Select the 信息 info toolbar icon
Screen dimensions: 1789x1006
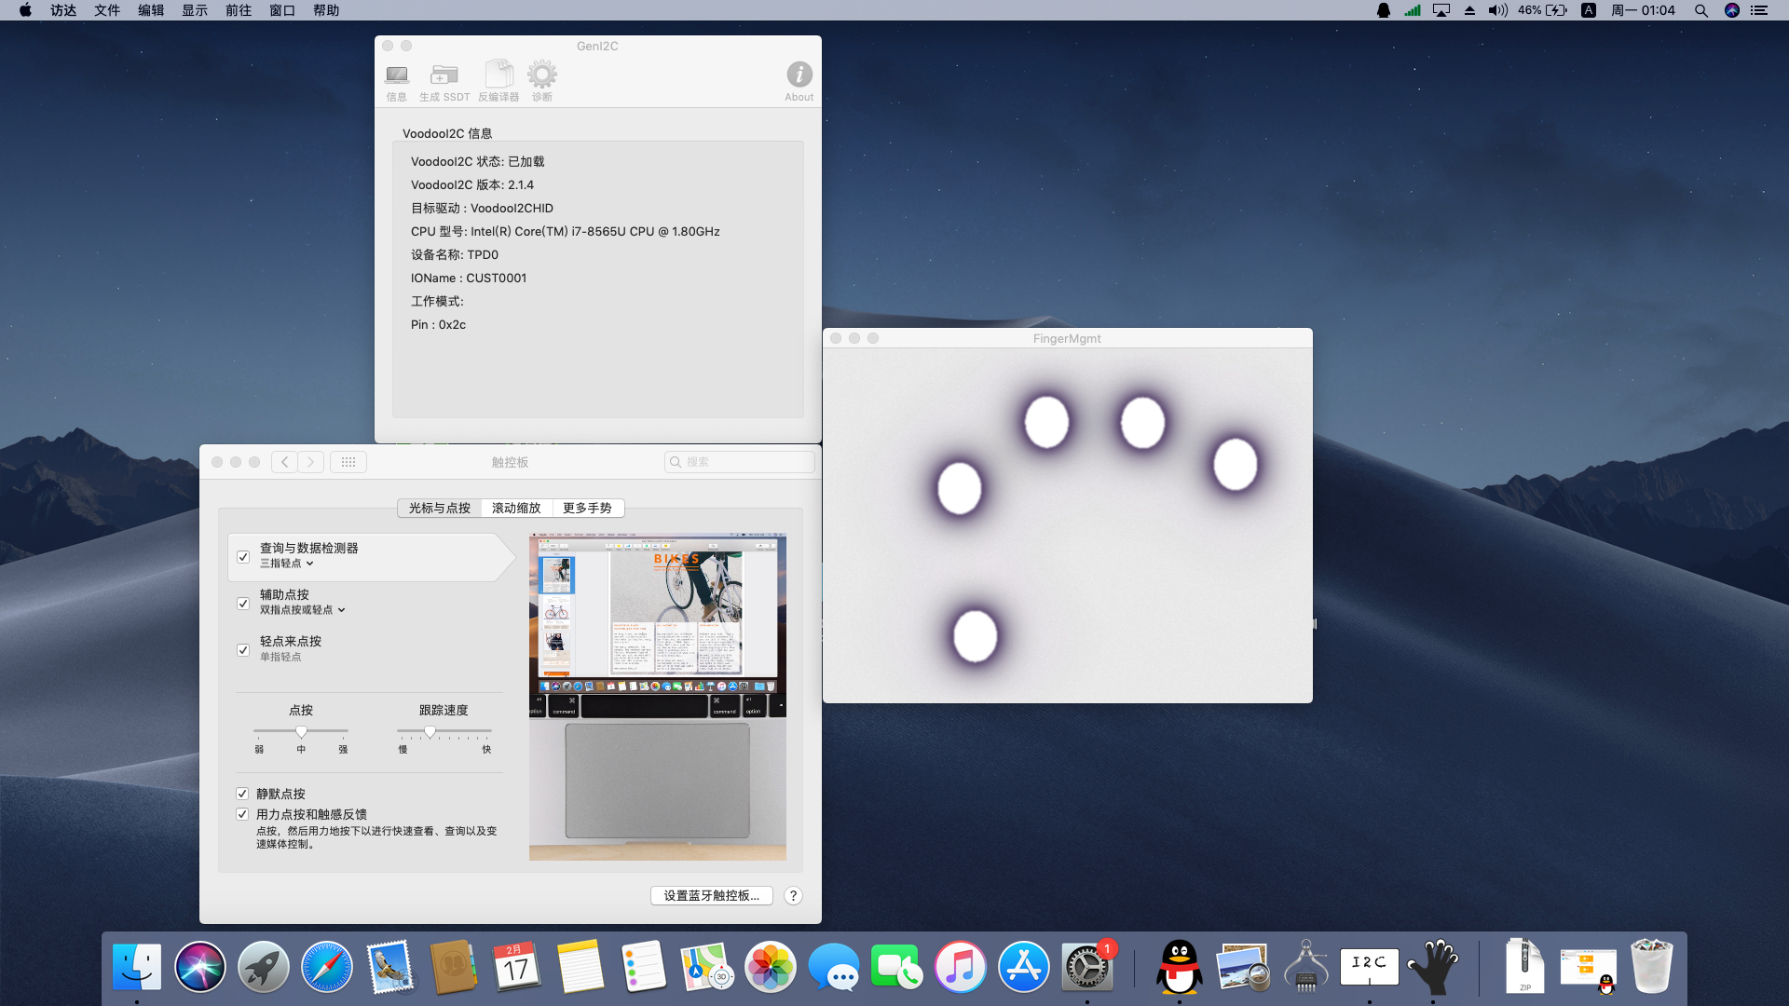[397, 81]
